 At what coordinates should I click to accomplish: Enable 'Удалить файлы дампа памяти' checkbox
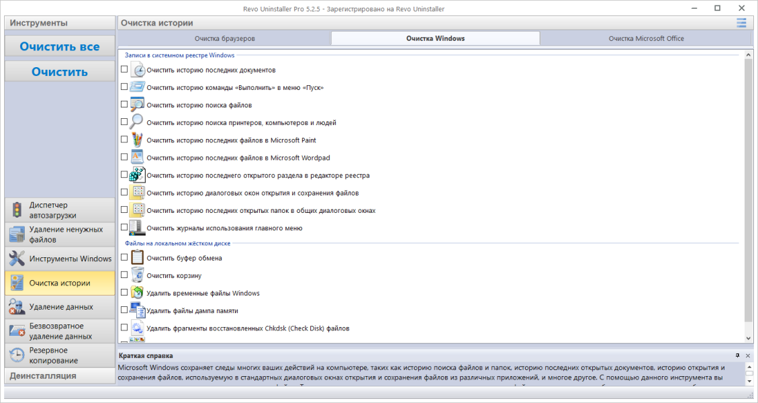tap(124, 310)
